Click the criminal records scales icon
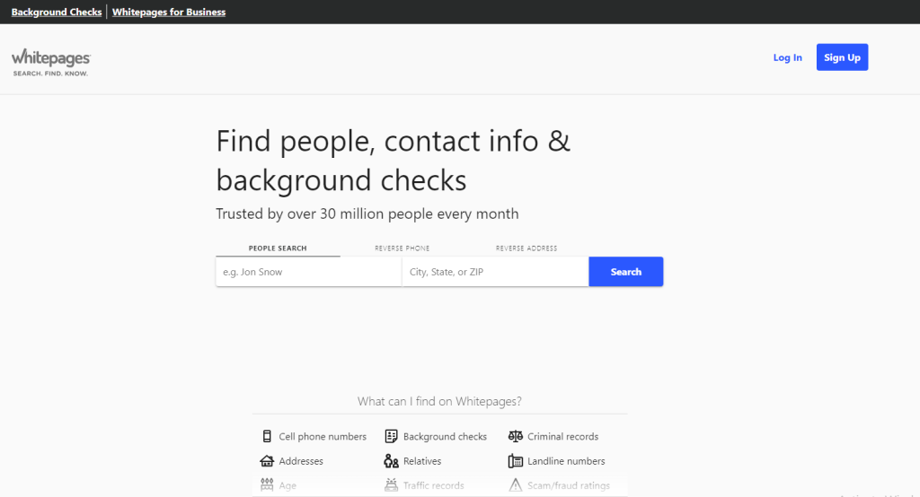 [515, 437]
